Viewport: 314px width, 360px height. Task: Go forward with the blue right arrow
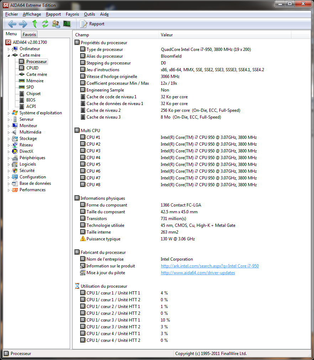pyautogui.click(x=23, y=24)
